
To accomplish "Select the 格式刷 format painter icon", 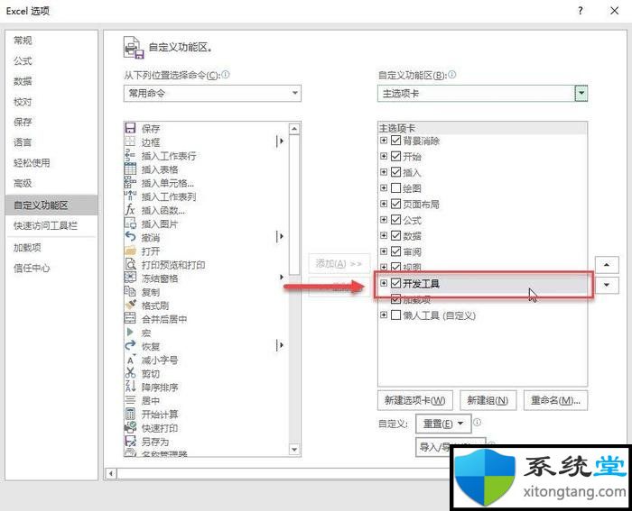I will point(130,305).
